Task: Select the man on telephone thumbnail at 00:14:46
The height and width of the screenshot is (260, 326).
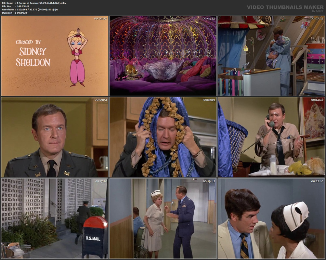Action: (x=271, y=137)
